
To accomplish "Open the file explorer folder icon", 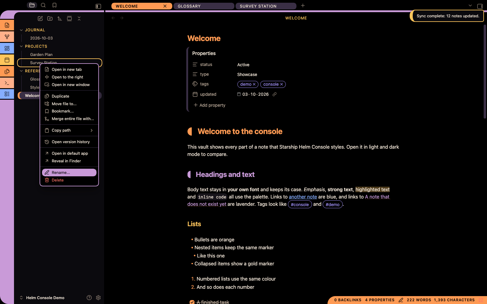I will (x=32, y=5).
